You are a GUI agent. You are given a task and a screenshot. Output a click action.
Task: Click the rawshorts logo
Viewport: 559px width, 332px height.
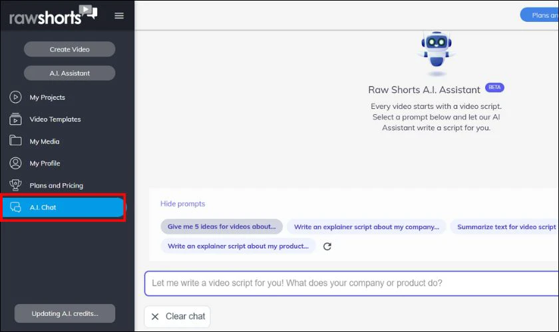[53, 15]
